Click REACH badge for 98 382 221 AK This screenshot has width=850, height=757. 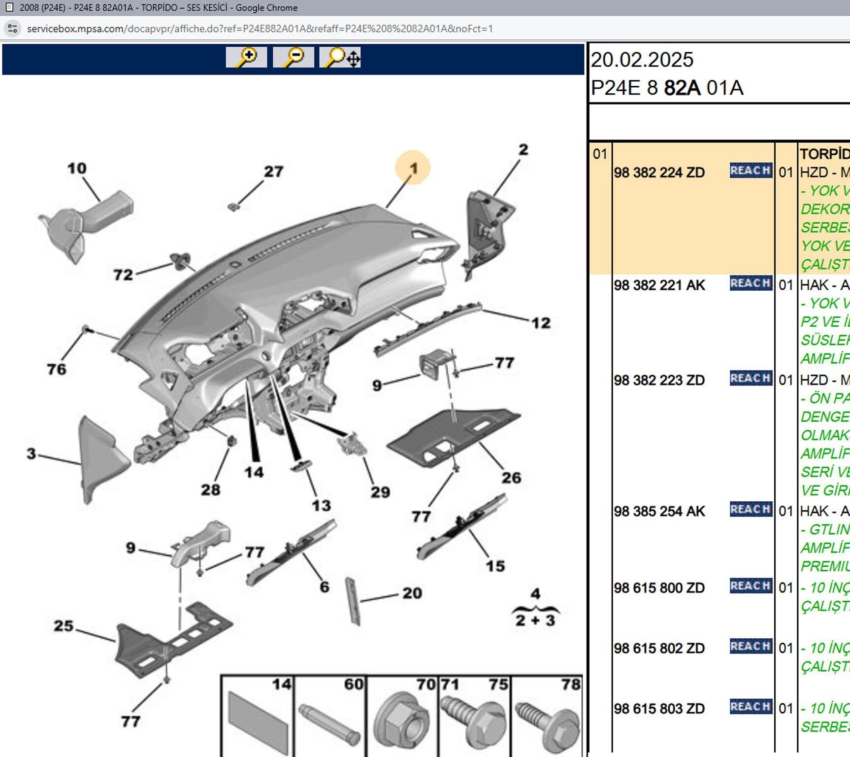click(751, 283)
